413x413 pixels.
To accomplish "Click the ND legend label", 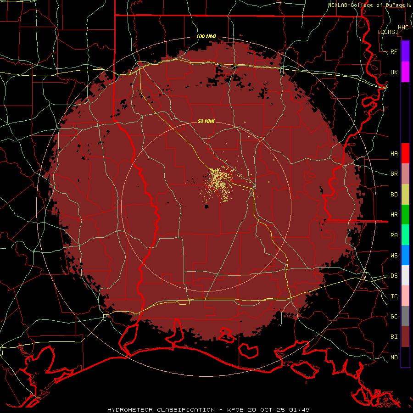I will (x=394, y=357).
